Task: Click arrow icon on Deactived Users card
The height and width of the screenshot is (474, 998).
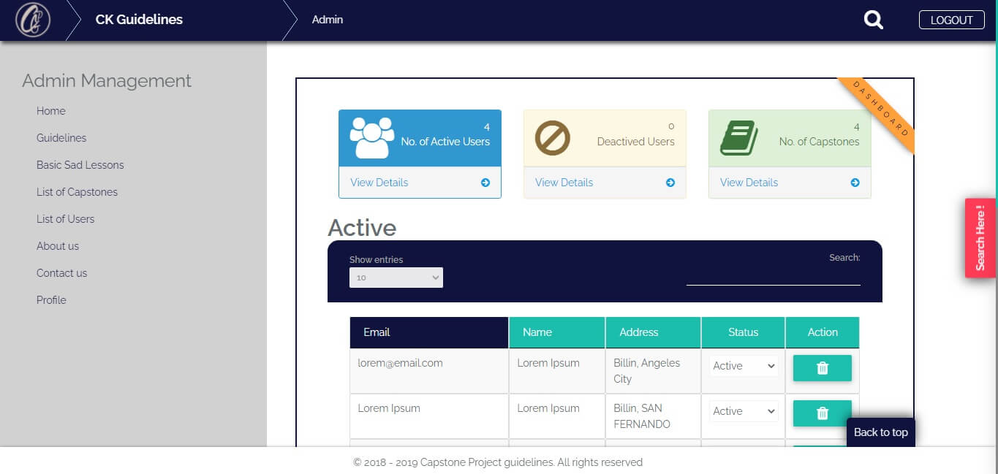Action: (670, 183)
